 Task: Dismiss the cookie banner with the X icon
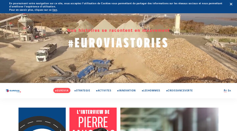(231, 4)
